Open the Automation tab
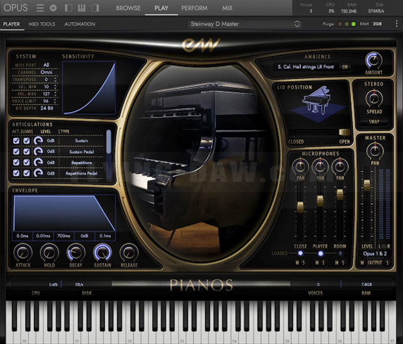 (x=80, y=24)
